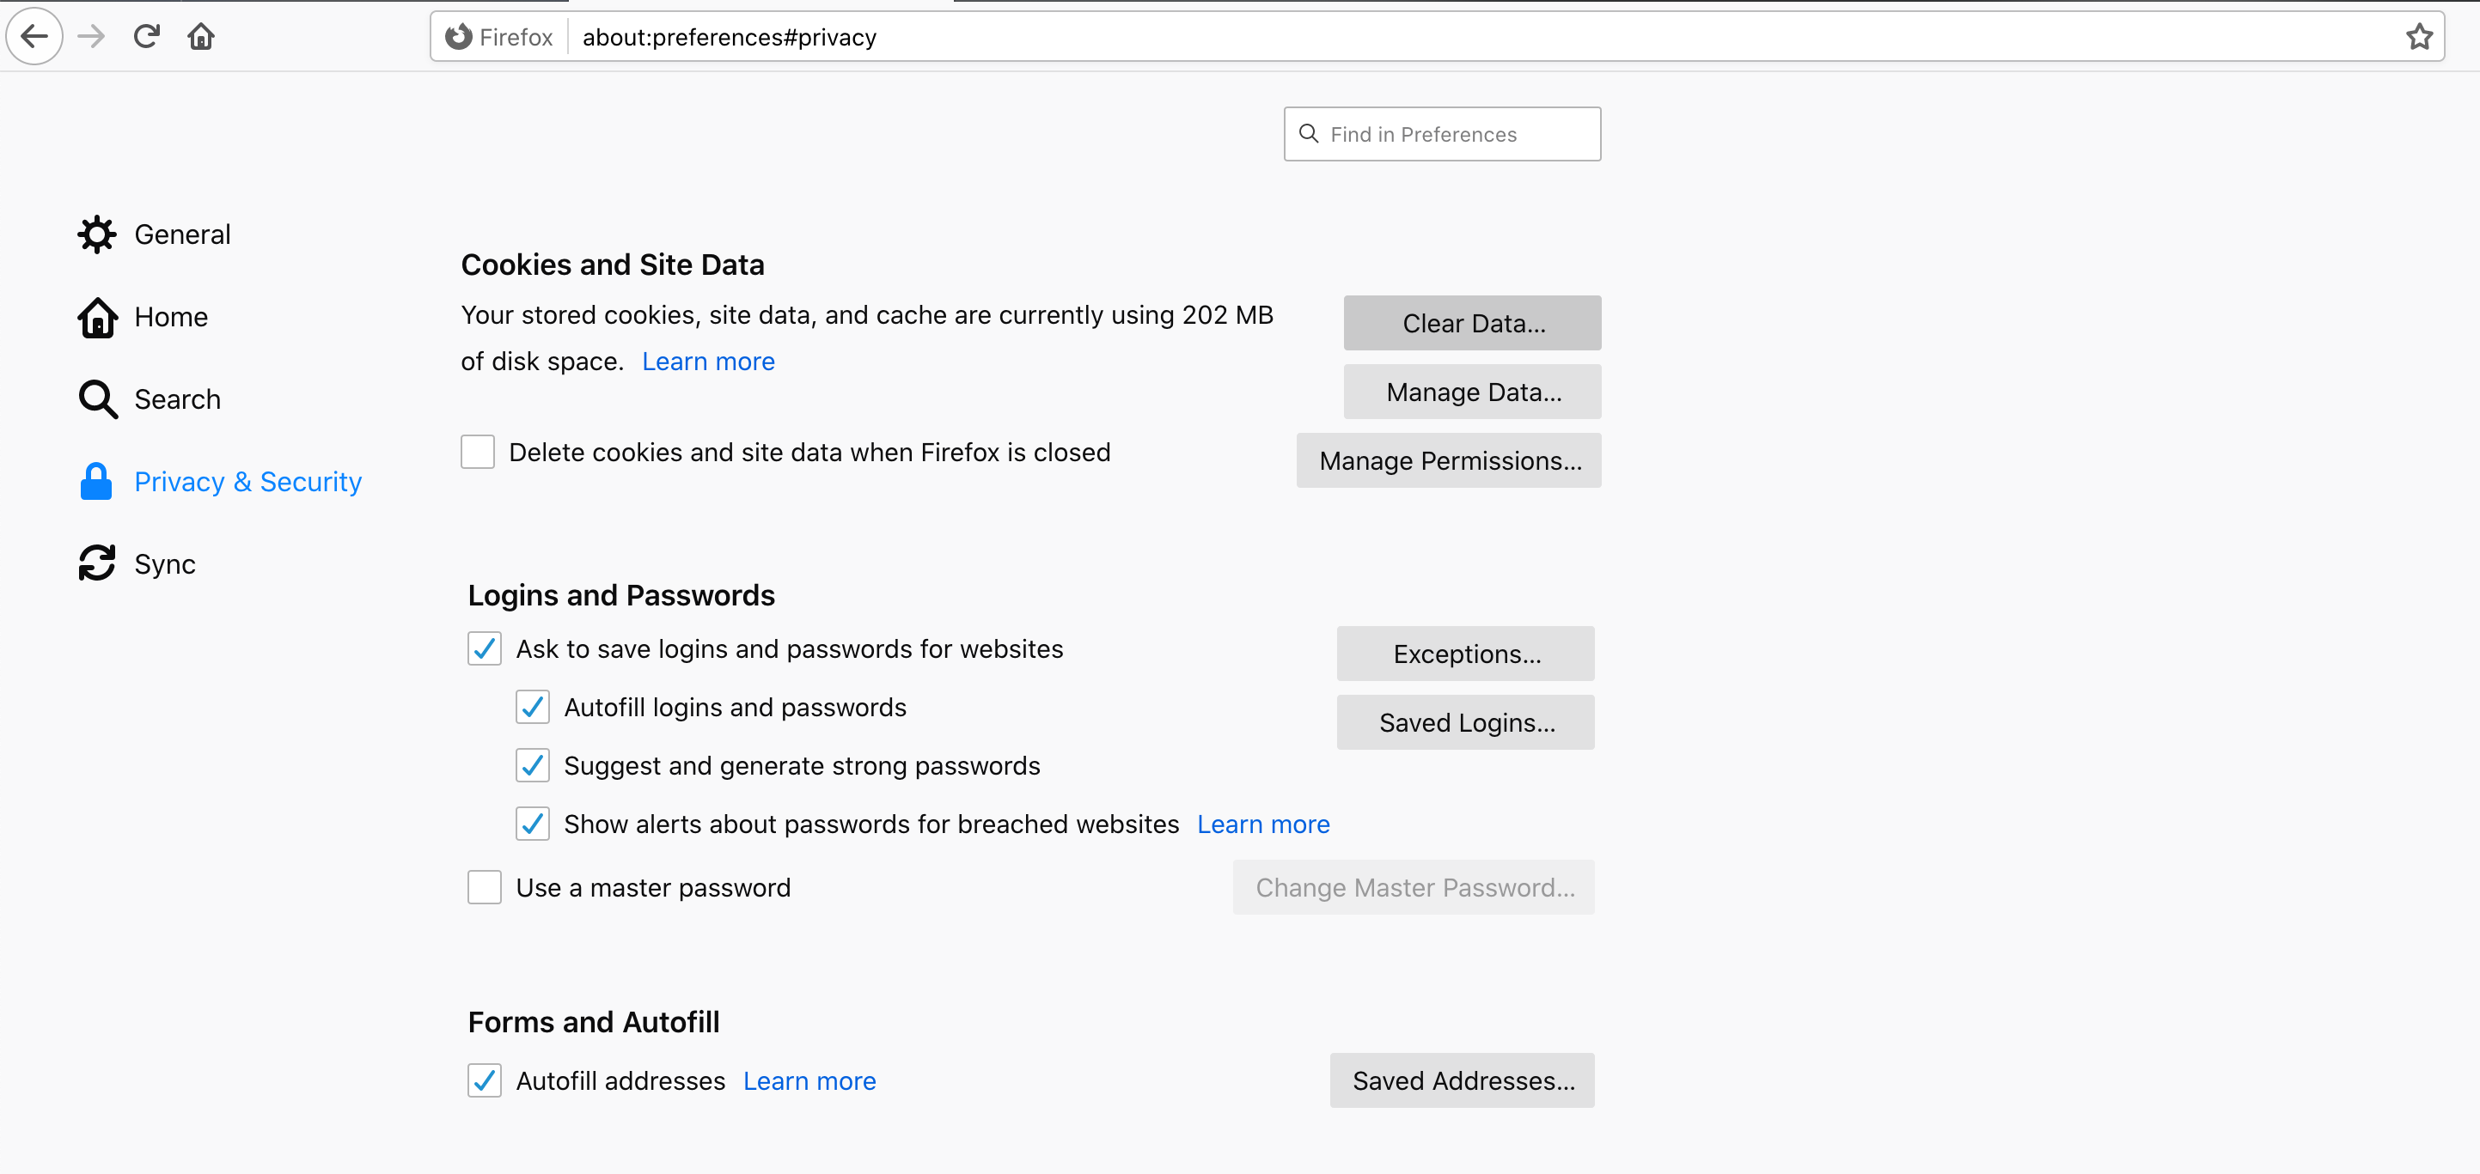Bookmark this page with star icon
2480x1174 pixels.
click(x=2418, y=37)
